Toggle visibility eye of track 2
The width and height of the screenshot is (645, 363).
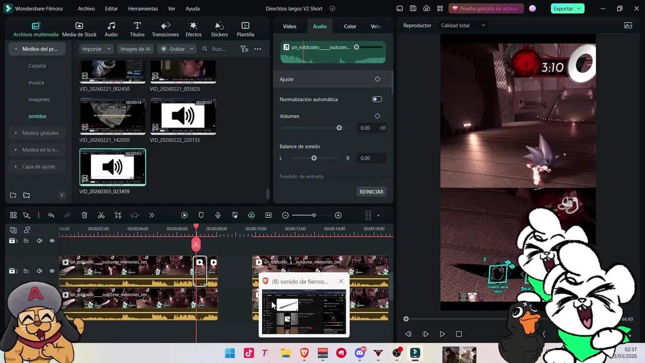(52, 271)
